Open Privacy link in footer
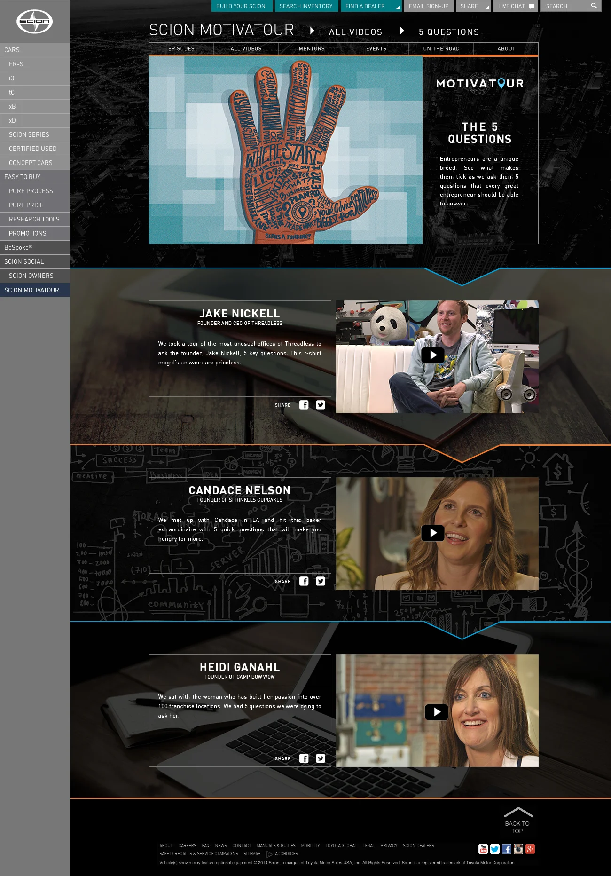The width and height of the screenshot is (611, 876). [389, 846]
